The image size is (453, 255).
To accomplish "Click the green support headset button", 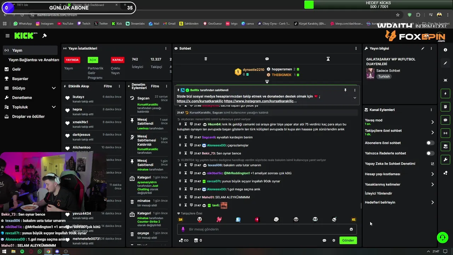I will click(442, 237).
